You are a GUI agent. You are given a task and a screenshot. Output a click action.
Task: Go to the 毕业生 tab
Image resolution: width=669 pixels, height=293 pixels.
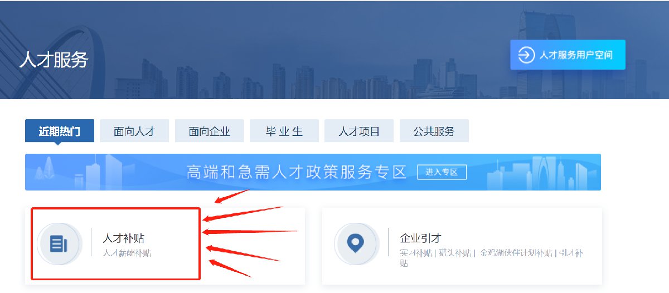click(284, 131)
